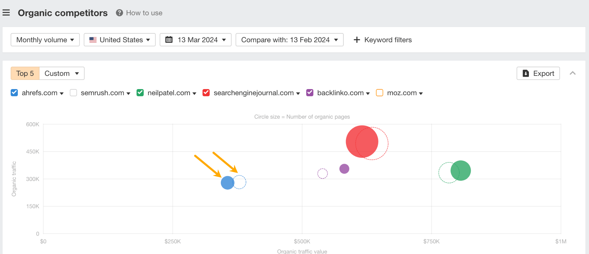Screen dimensions: 589x254
Task: Expand the Monthly volume dropdown
Action: (45, 40)
